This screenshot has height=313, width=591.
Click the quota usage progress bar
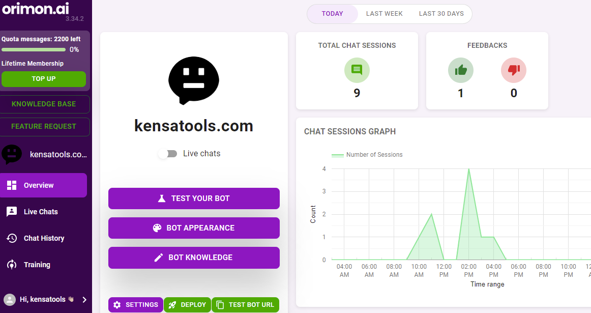(x=34, y=49)
